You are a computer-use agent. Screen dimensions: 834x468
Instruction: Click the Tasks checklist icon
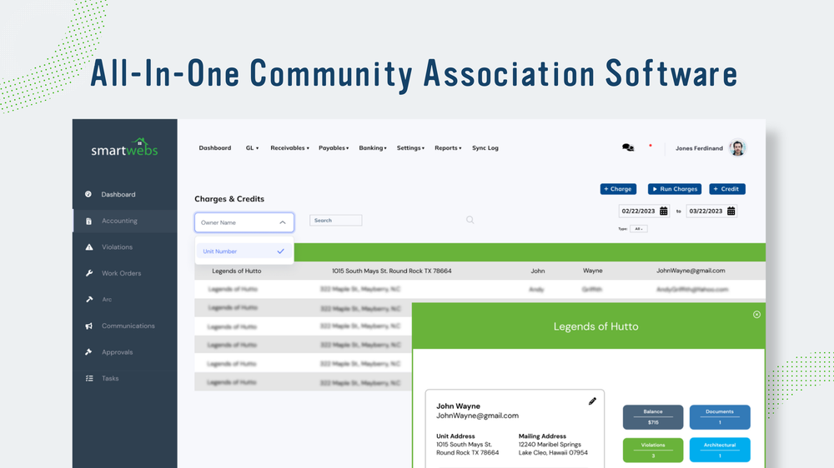point(89,378)
